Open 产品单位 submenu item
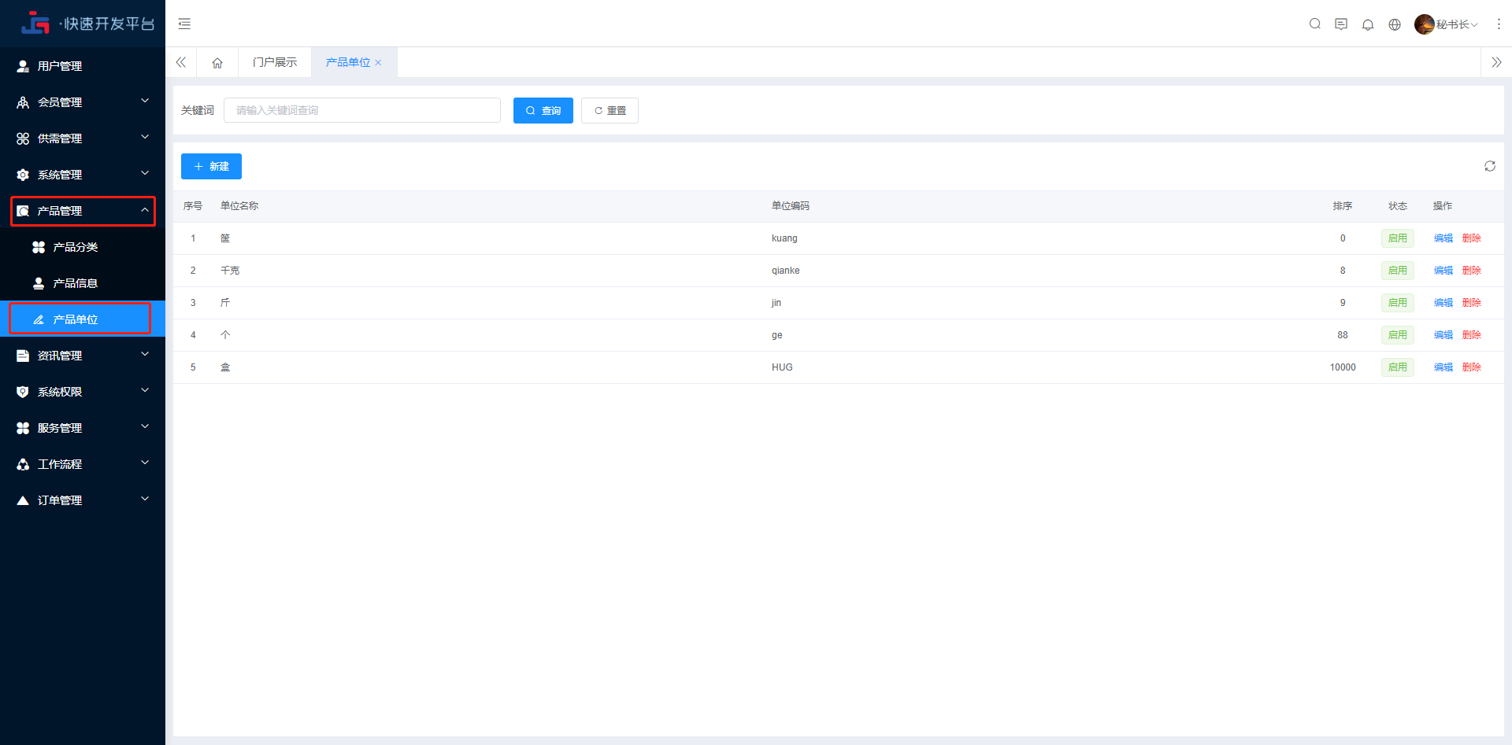The image size is (1512, 745). pyautogui.click(x=83, y=319)
